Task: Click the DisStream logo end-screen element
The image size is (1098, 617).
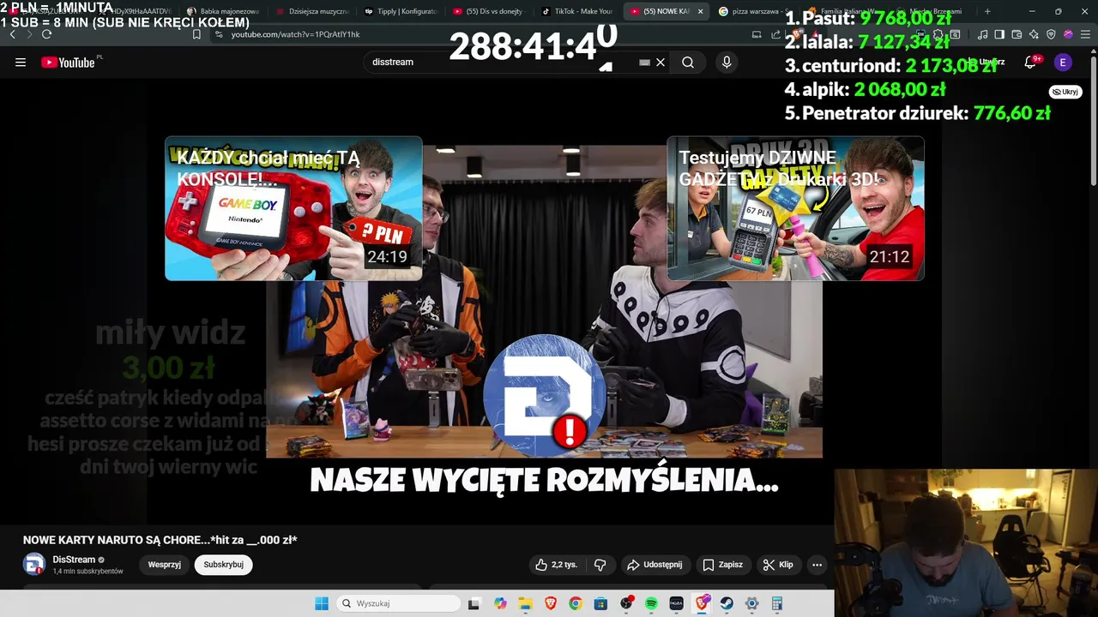Action: tap(545, 395)
